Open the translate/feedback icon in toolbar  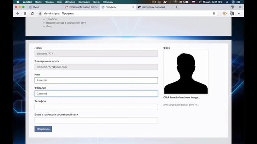pyautogui.click(x=232, y=14)
